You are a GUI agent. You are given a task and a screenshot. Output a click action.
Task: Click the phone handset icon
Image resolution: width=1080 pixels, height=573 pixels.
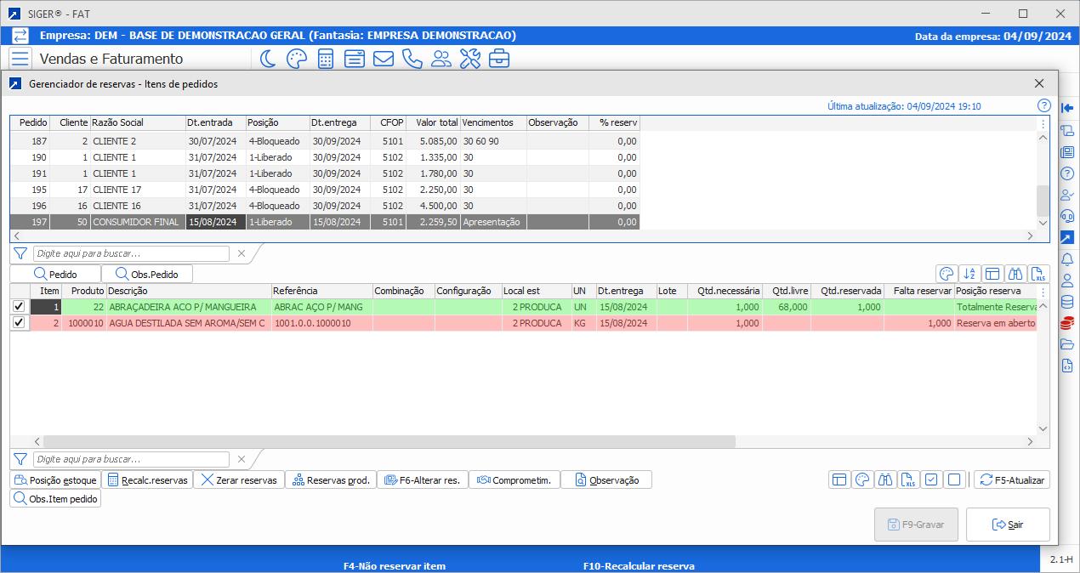412,59
